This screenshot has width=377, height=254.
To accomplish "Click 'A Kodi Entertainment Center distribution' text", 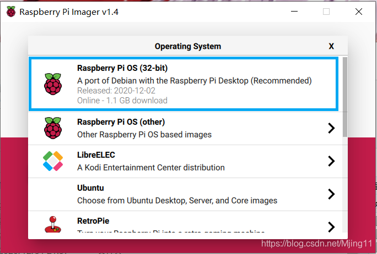I will (151, 168).
